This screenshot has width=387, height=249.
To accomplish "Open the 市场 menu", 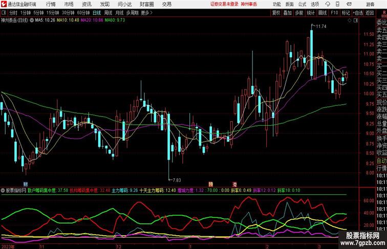I will tap(69, 4).
